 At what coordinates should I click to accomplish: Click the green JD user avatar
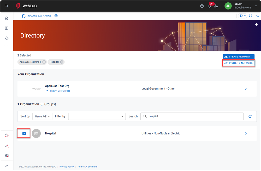coord(228,6)
